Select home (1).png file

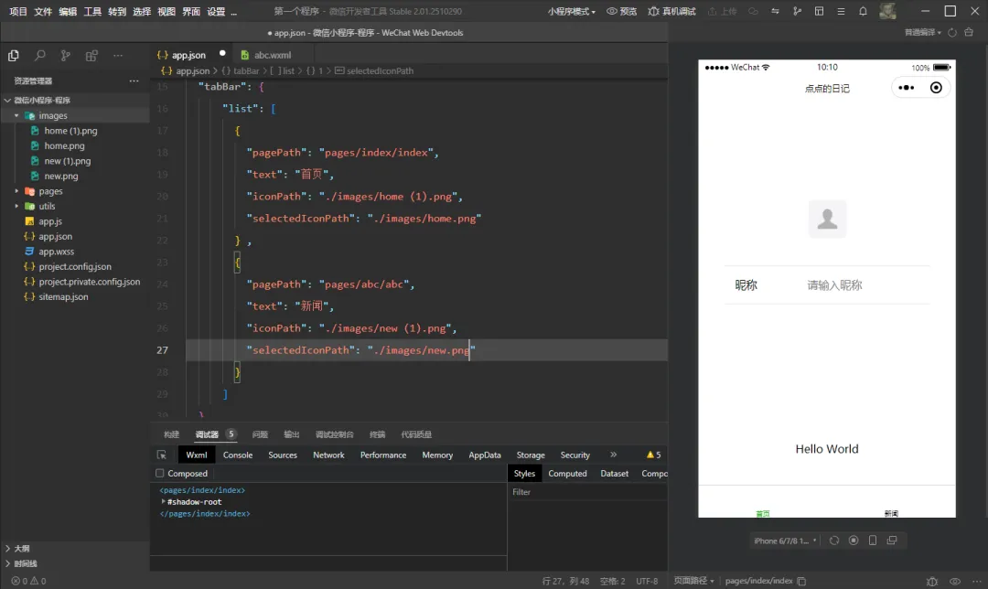pos(70,131)
